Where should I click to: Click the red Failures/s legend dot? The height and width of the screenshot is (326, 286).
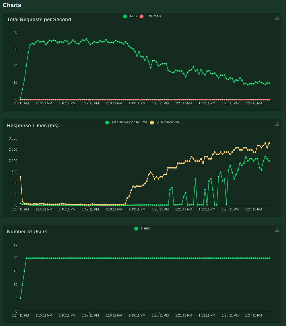click(141, 16)
